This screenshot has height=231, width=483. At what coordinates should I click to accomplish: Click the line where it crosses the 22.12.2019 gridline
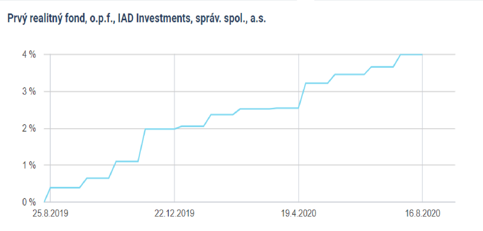pyautogui.click(x=174, y=128)
